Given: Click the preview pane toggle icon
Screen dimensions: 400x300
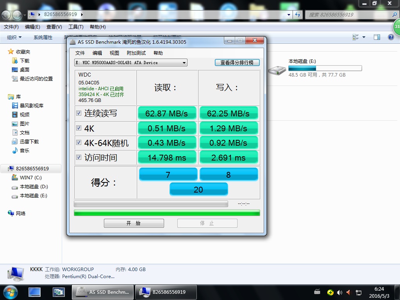Looking at the screenshot, I should tap(377, 37).
